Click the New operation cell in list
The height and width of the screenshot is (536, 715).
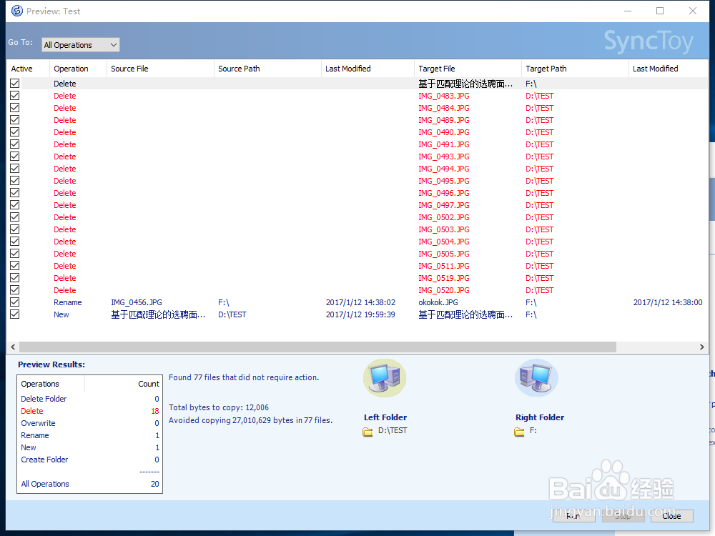tap(61, 314)
